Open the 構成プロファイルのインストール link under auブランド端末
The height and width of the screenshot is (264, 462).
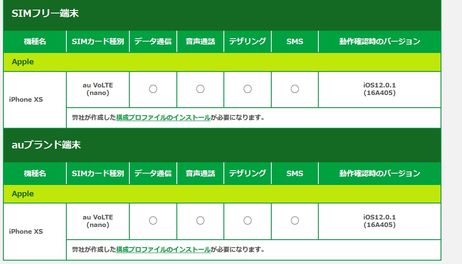(163, 250)
